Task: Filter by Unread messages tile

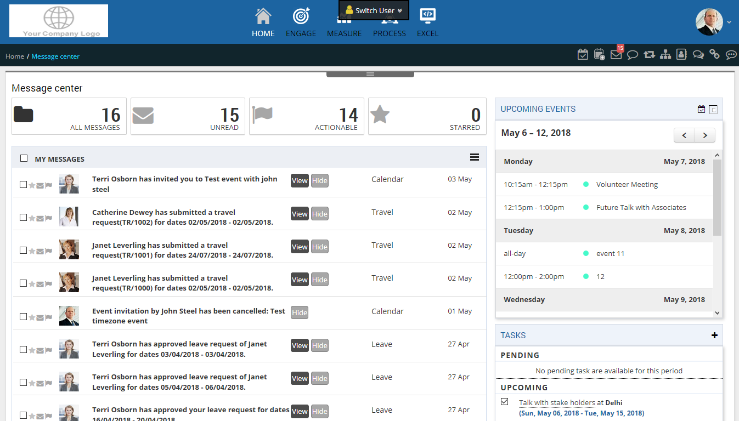Action: click(x=188, y=116)
